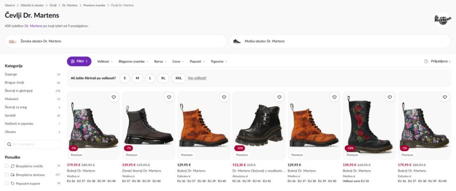The width and height of the screenshot is (456, 191).
Task: Open Premium znamke breadcrumb
Action: pyautogui.click(x=94, y=5)
